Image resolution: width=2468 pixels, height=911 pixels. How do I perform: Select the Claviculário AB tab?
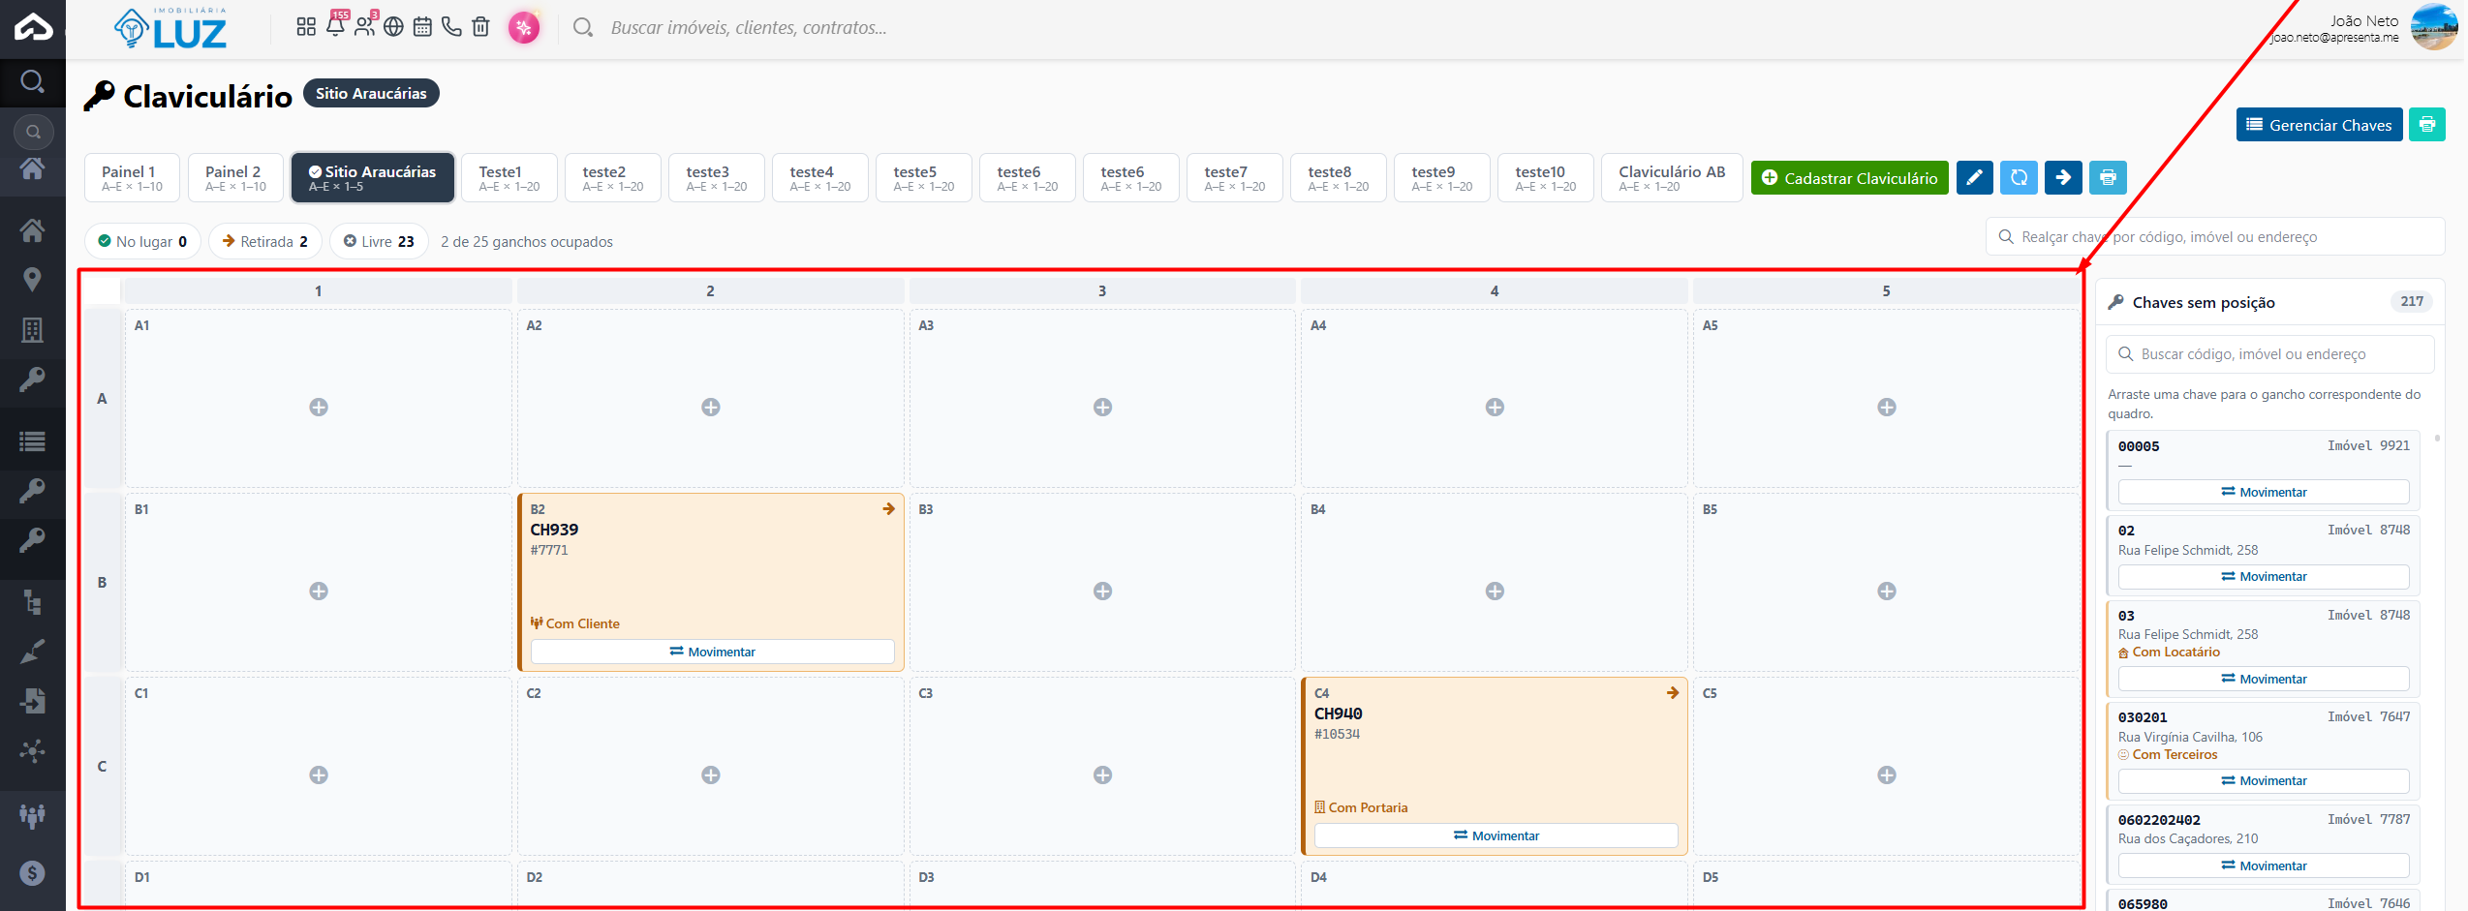(x=1672, y=178)
